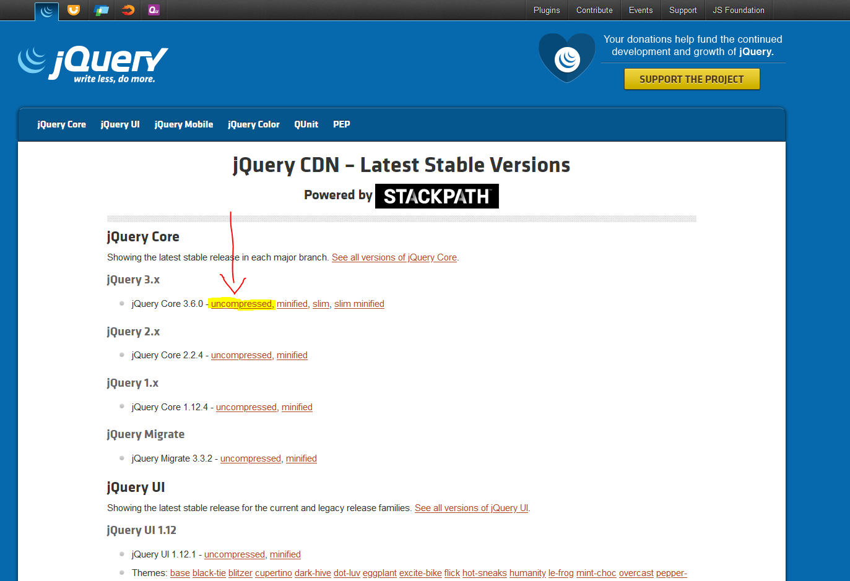Open the 'cupertino' theme link
Screen dimensions: 850x581
point(274,573)
